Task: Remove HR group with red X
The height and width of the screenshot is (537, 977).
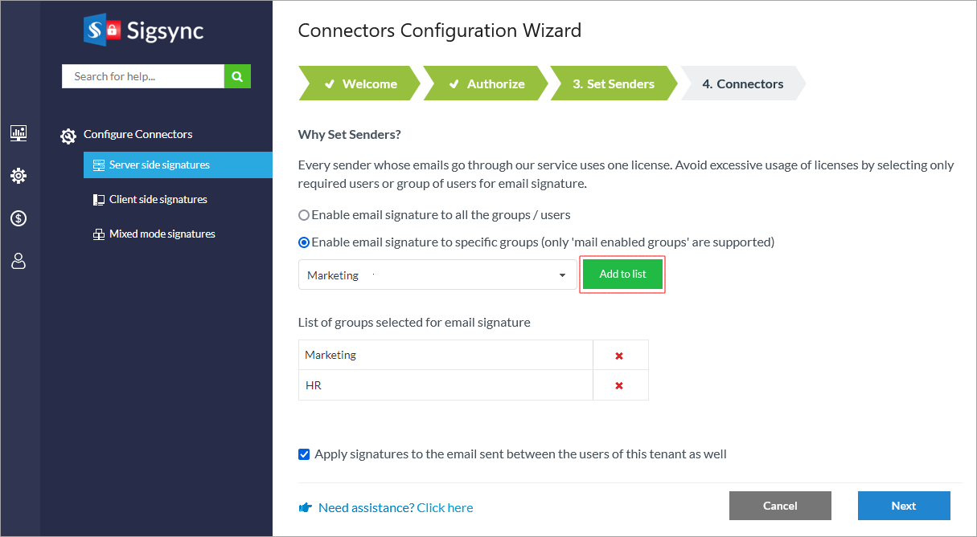Action: click(619, 386)
